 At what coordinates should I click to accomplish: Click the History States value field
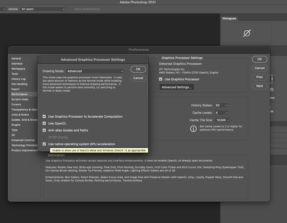[x=220, y=105]
